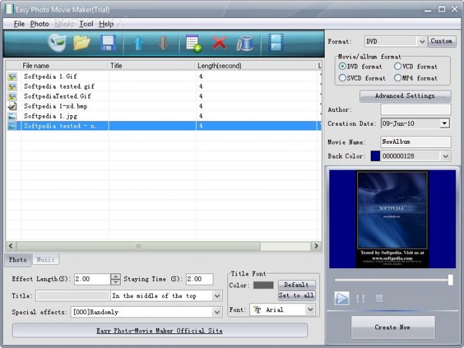
Task: Click the Title Font gray color swatch
Action: 263,285
